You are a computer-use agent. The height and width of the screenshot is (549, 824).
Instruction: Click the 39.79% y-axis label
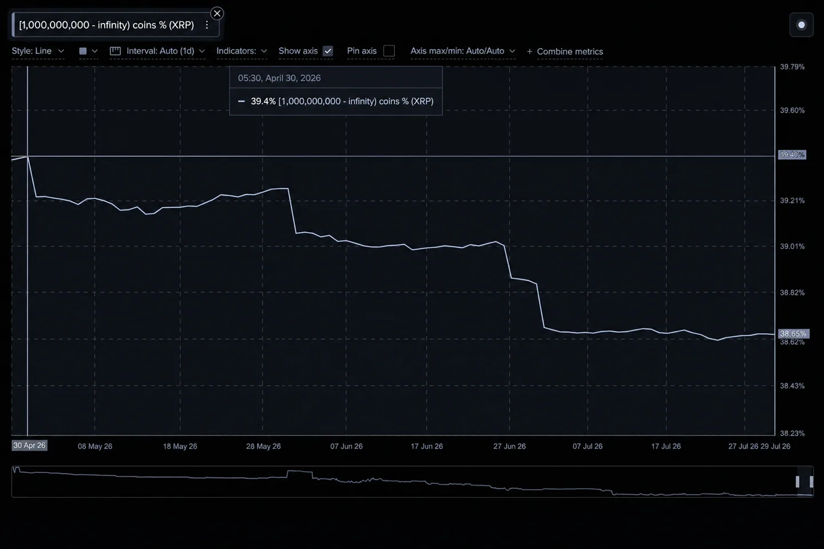(792, 67)
